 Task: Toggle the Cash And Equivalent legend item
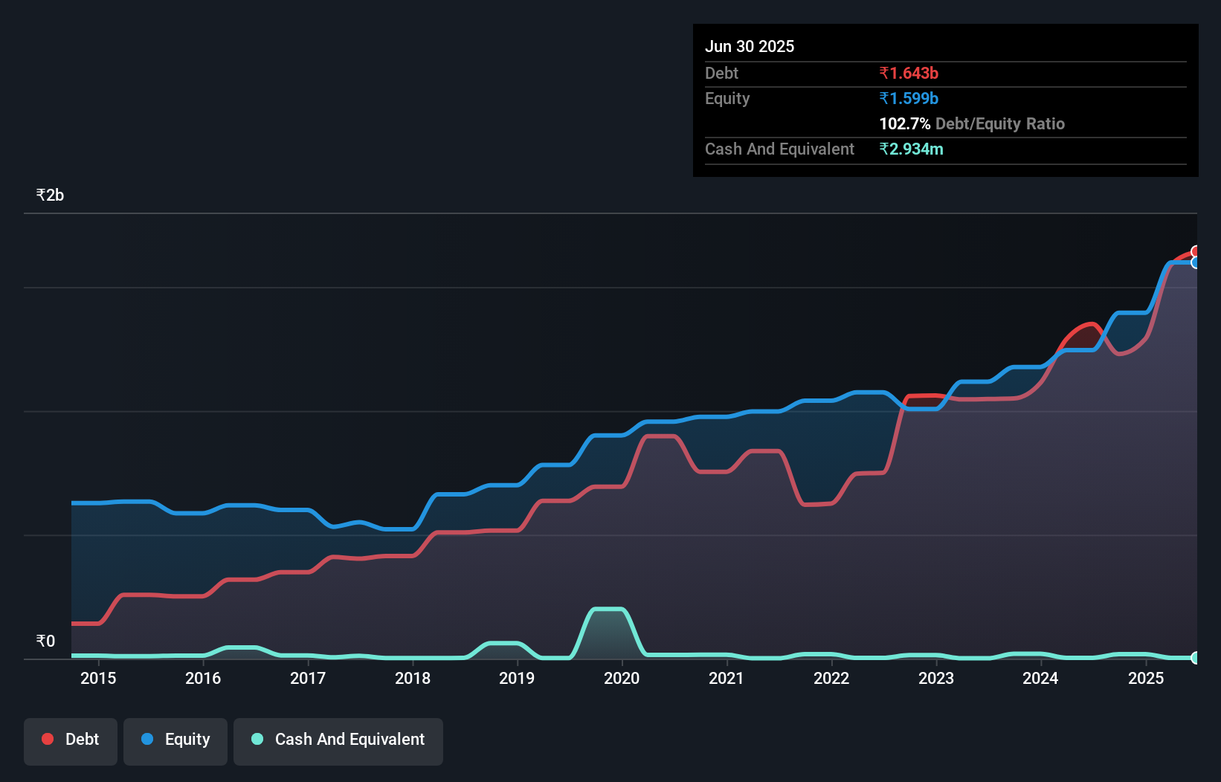click(x=338, y=741)
